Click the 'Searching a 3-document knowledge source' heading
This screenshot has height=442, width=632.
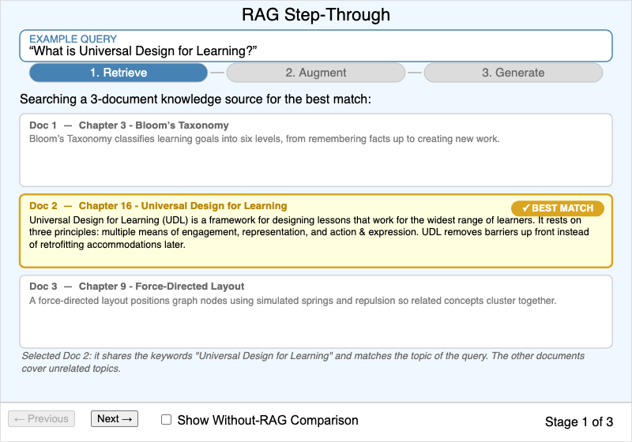coord(195,99)
